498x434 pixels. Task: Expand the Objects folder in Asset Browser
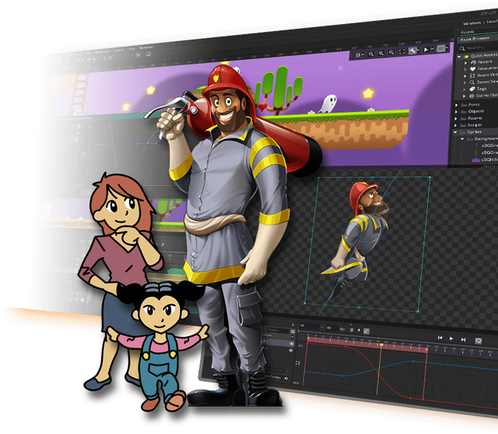(457, 111)
